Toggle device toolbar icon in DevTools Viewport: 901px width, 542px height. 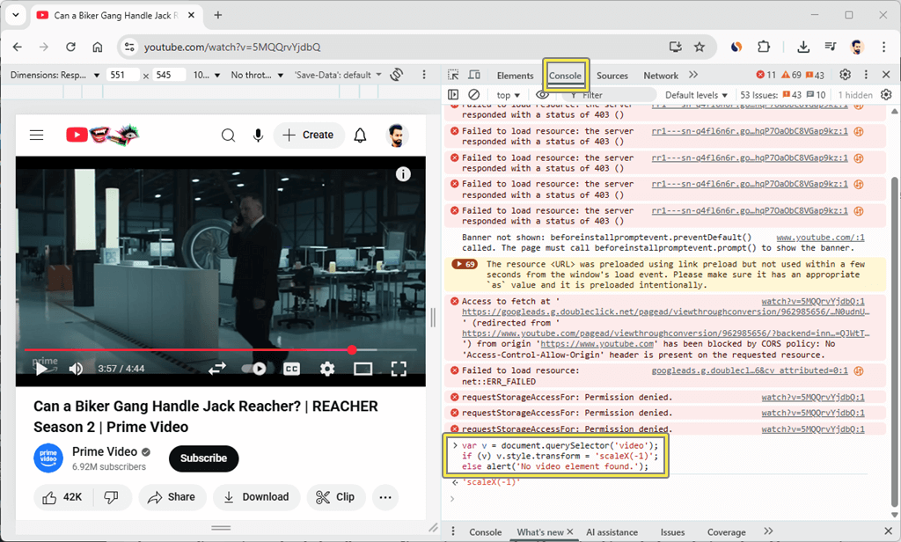coord(474,75)
